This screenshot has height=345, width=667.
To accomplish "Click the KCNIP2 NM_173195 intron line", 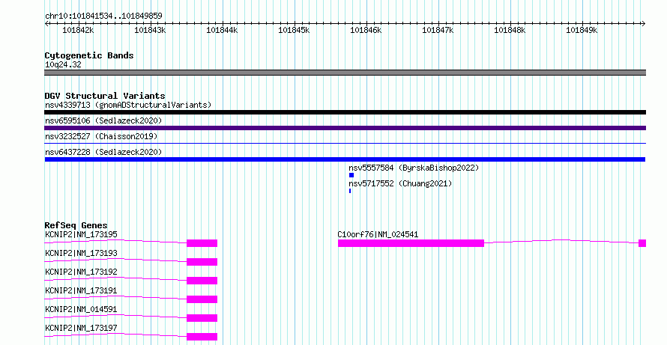I will point(115,241).
